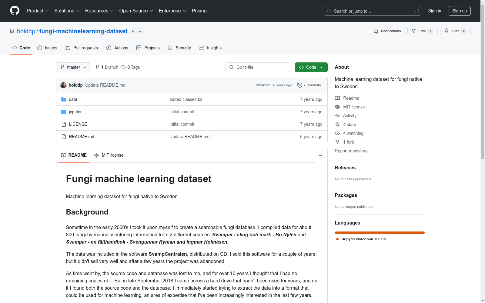Click the orange Languages progress bar
Viewport: 485px width, 303px height.
[x=380, y=233]
